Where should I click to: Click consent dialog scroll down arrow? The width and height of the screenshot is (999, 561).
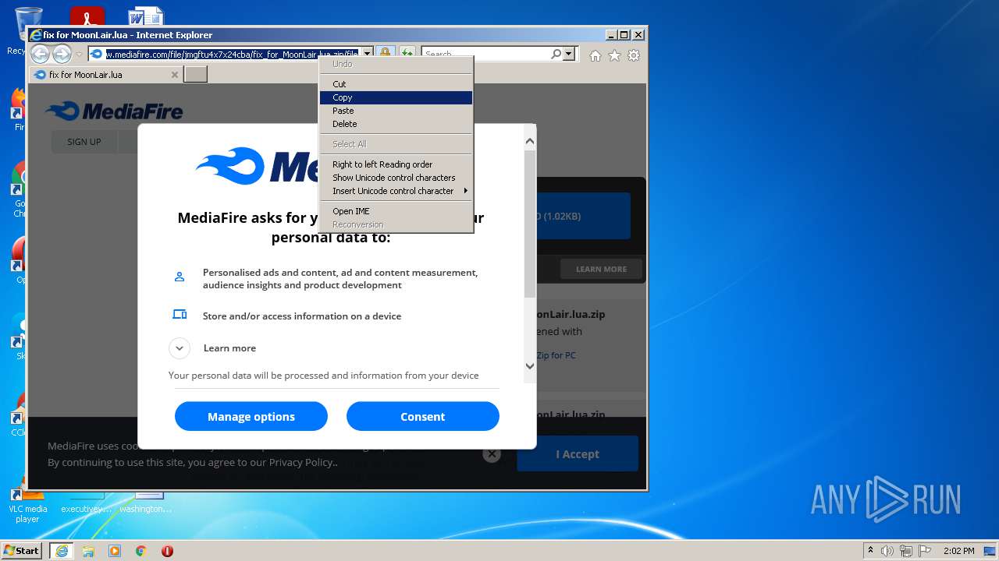pyautogui.click(x=530, y=366)
